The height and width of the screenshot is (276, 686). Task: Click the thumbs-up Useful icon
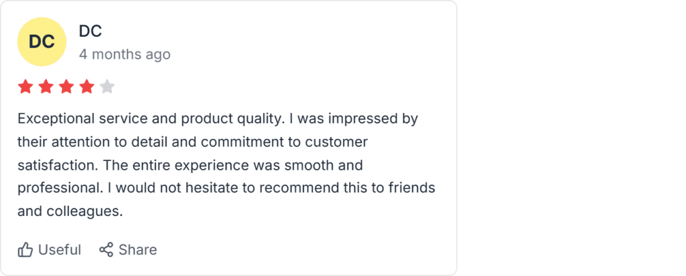point(25,250)
